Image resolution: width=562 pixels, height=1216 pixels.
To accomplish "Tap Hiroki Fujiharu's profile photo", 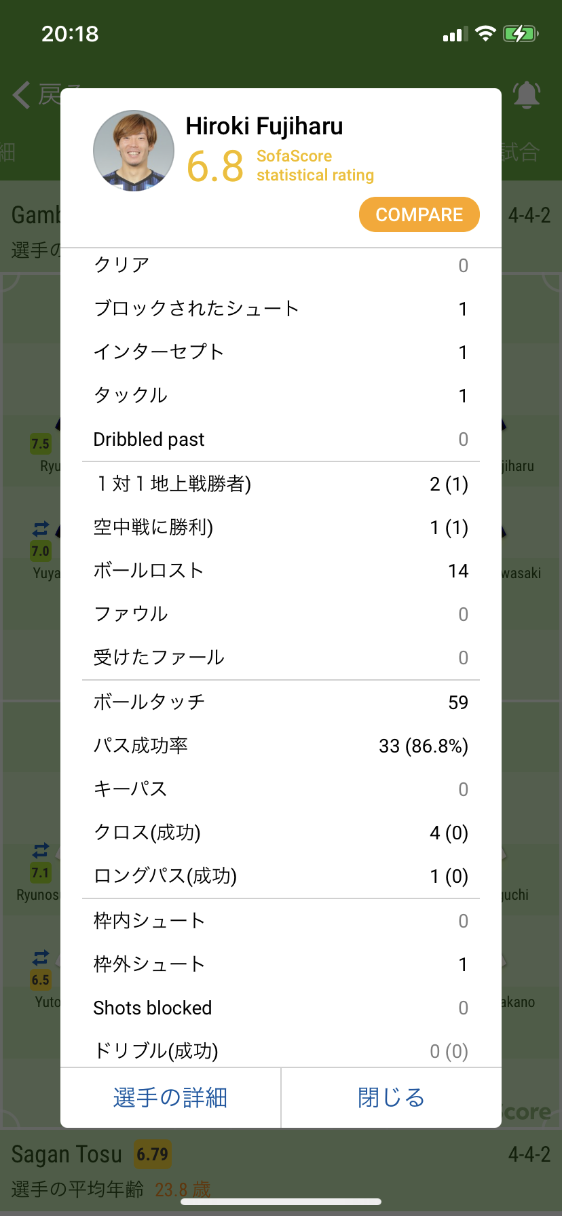I will click(x=134, y=151).
